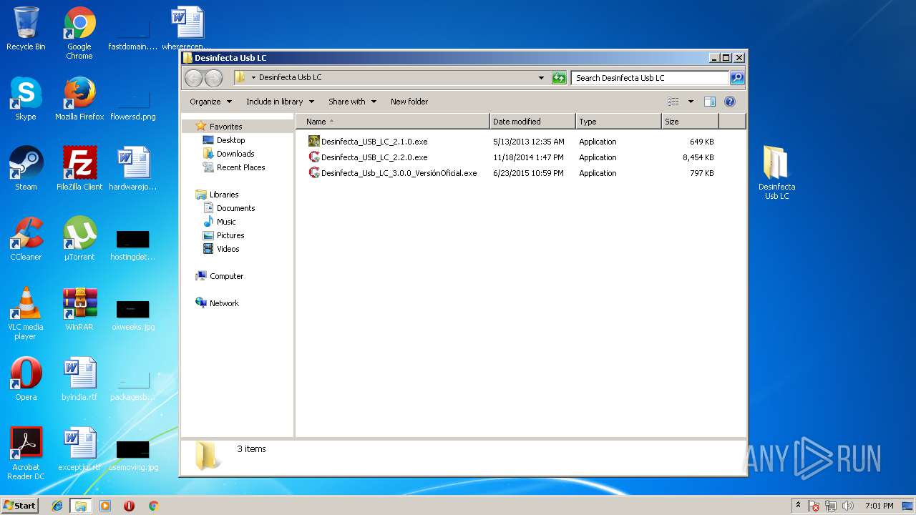The width and height of the screenshot is (916, 515).
Task: Select the FileZilla Client desktop icon
Action: pyautogui.click(x=79, y=169)
